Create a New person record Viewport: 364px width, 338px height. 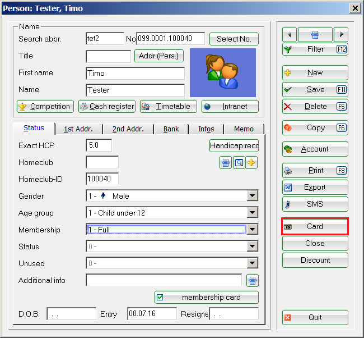[x=315, y=73]
